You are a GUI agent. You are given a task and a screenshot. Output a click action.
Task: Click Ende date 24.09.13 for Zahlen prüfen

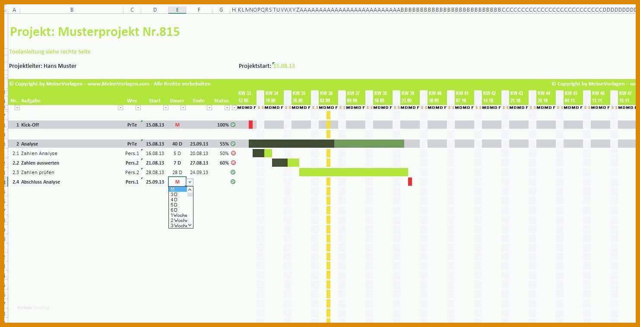199,172
